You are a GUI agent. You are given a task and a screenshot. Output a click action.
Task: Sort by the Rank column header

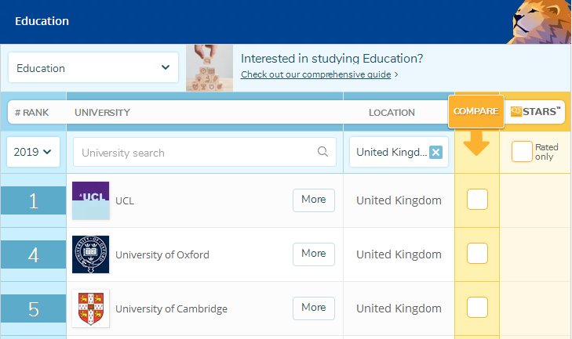point(32,113)
